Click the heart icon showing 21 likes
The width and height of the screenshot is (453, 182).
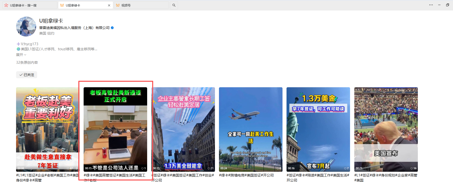click(x=209, y=168)
